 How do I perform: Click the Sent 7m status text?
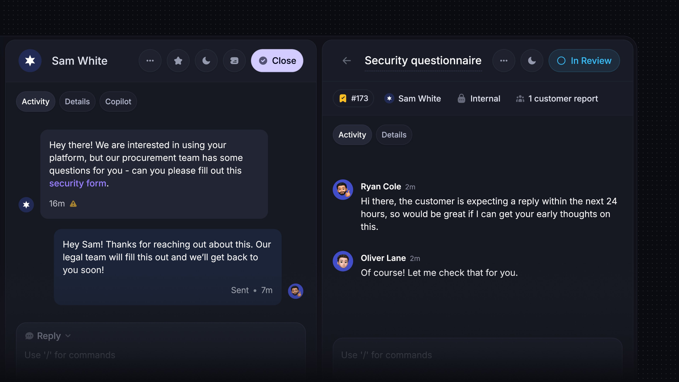[252, 290]
